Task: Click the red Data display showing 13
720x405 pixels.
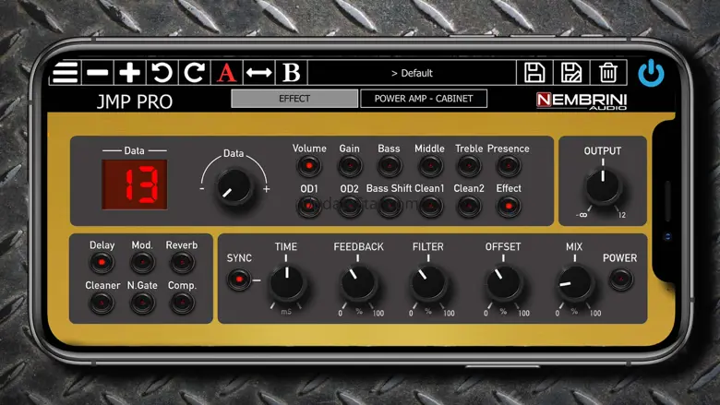Action: click(135, 185)
